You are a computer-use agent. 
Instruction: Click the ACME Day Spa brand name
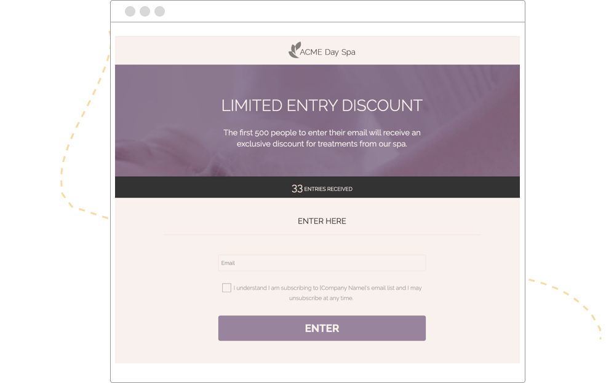[x=328, y=52]
